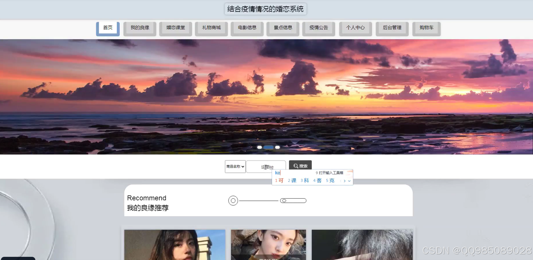The width and height of the screenshot is (533, 260).
Task: Open 景点信息 menu item
Action: pos(283,29)
